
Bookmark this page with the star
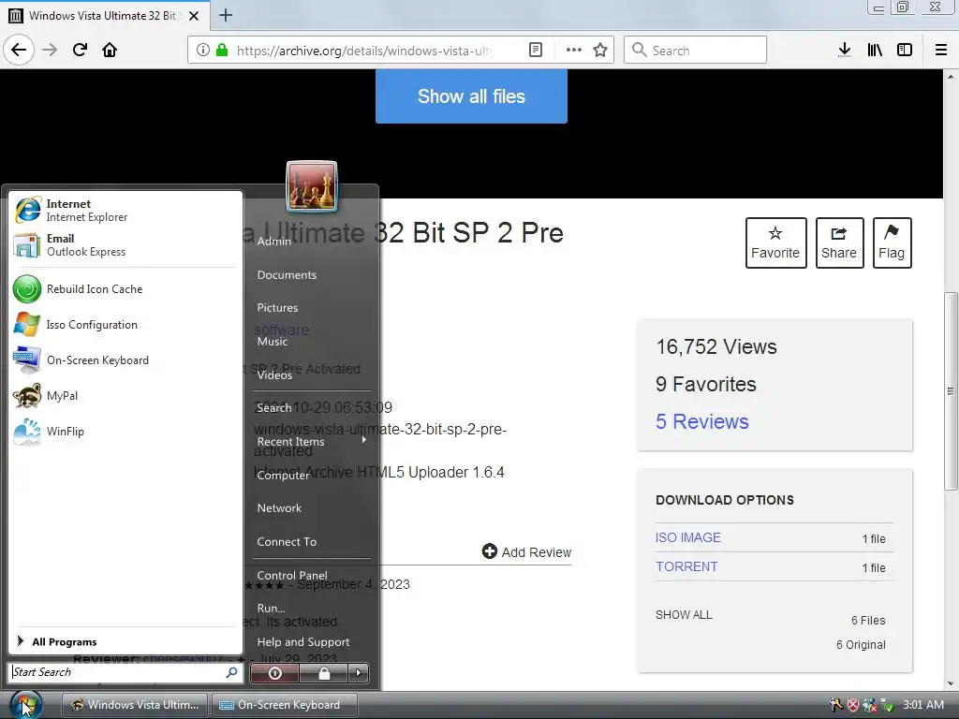click(x=600, y=51)
